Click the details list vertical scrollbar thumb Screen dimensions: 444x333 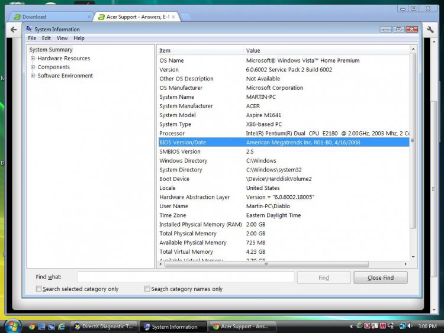413,140
